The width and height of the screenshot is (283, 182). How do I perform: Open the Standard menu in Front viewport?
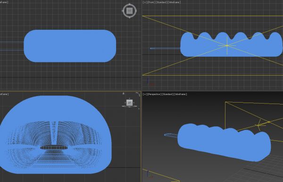161,2
